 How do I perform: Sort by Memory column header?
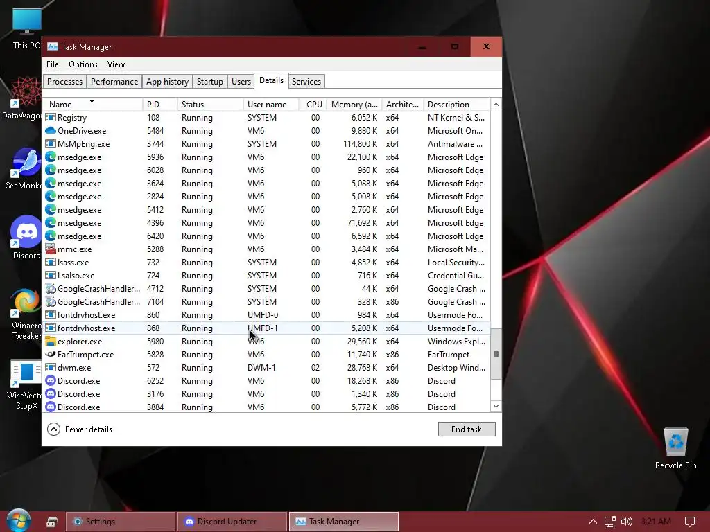point(354,105)
